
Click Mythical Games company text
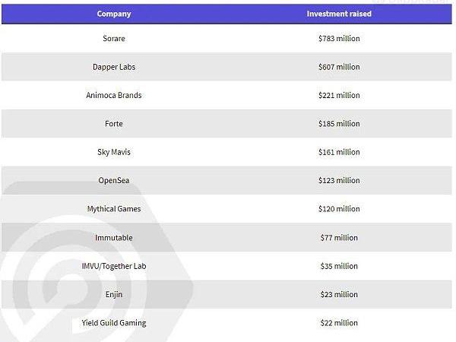(114, 209)
